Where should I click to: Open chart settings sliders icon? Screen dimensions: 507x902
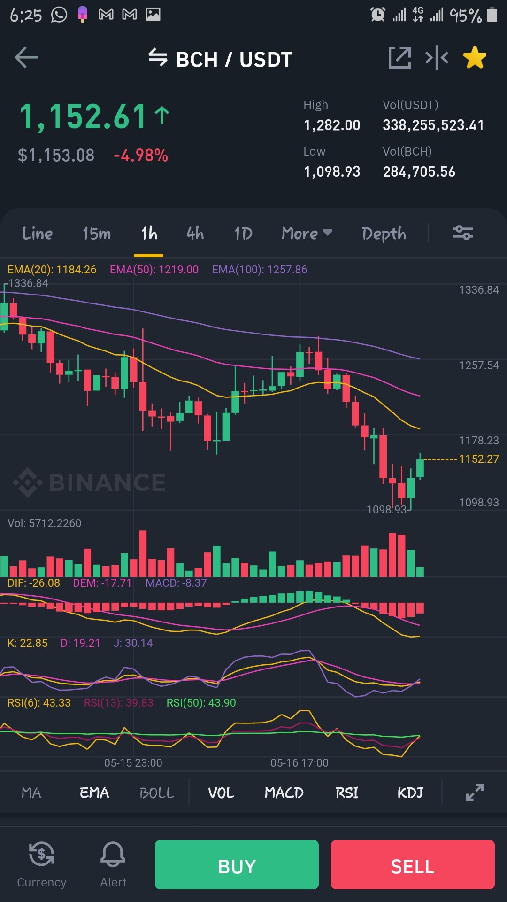462,233
